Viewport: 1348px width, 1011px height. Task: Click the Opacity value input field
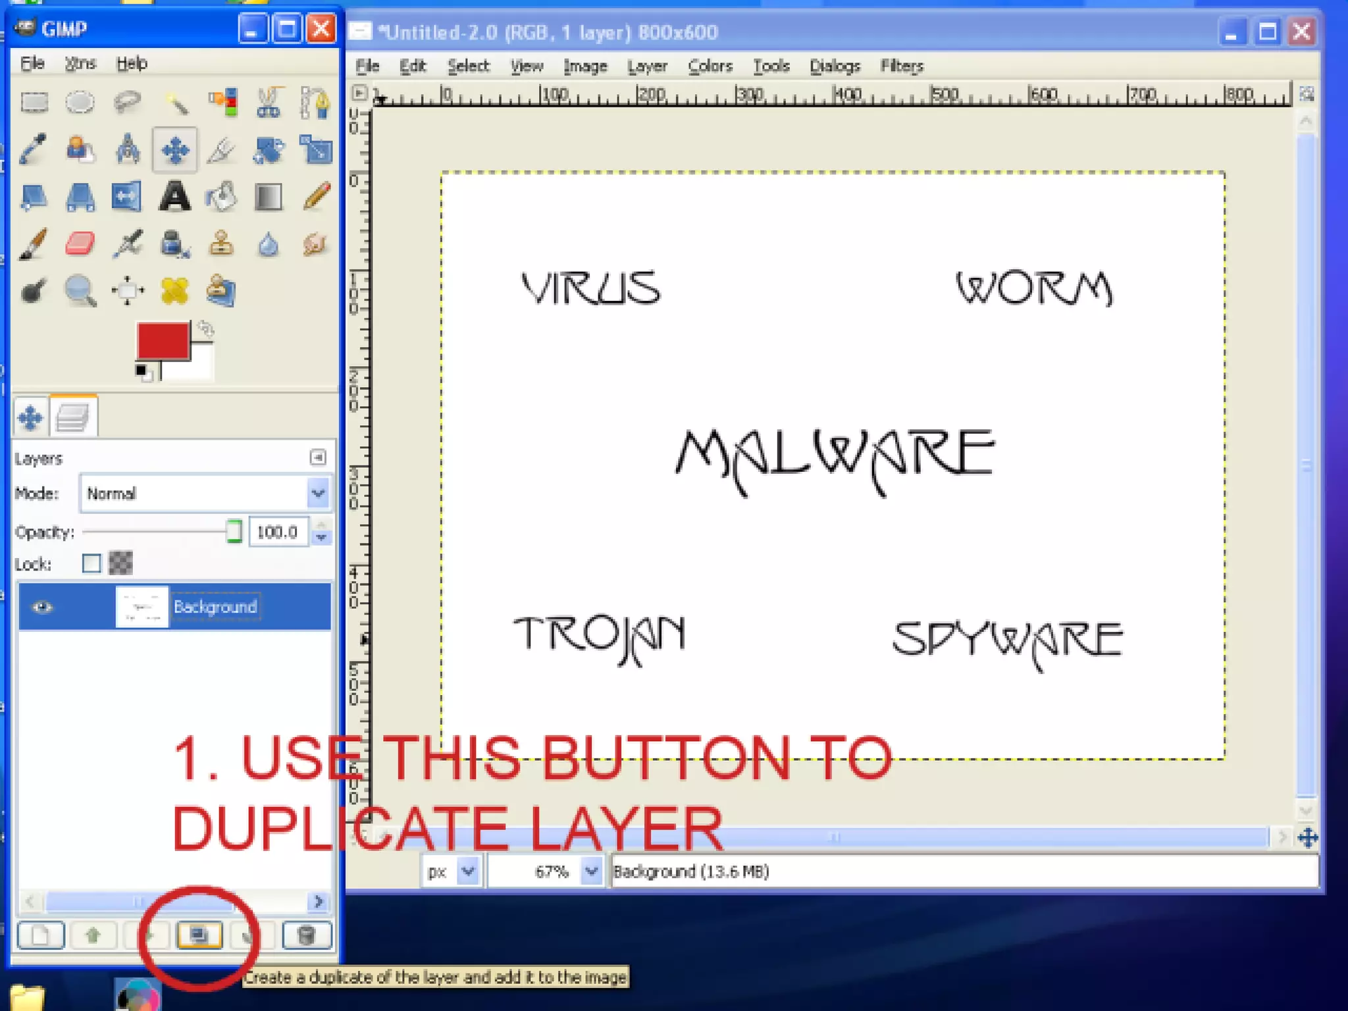[x=278, y=532]
